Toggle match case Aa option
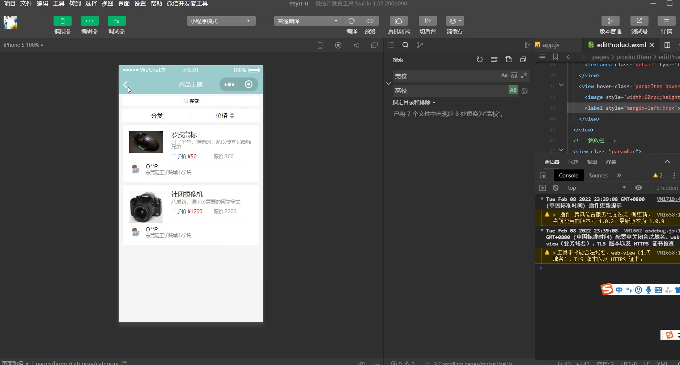The width and height of the screenshot is (680, 365). point(504,75)
